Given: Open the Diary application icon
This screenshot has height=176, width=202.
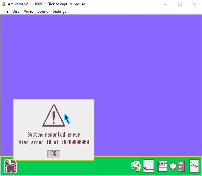Looking at the screenshot, I should pos(162,166).
